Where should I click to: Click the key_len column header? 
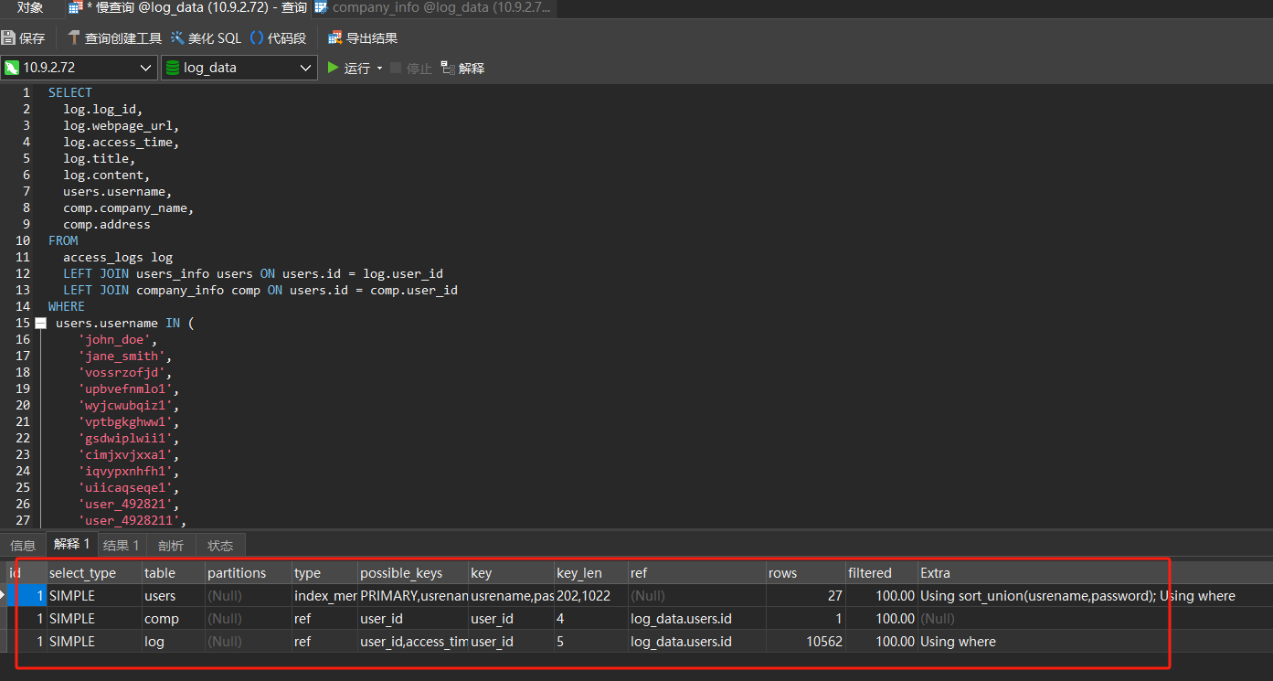click(x=590, y=573)
